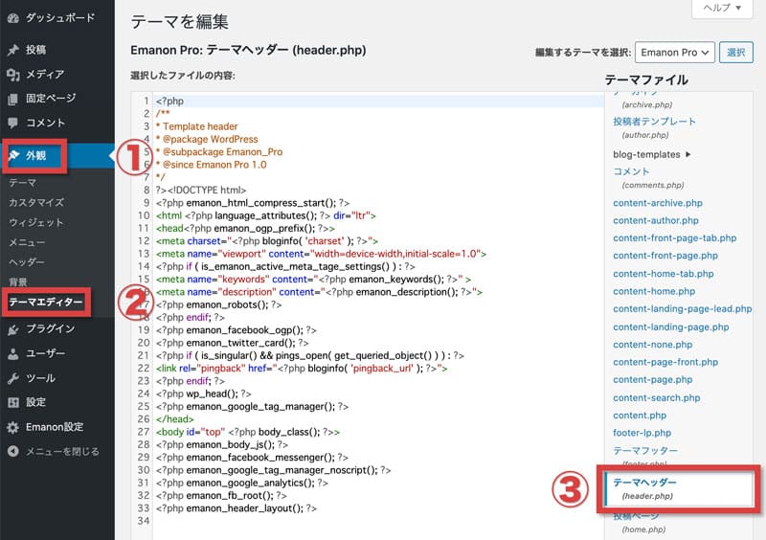Open content-page-front.php file
Screen dimensions: 766x540
pos(665,362)
